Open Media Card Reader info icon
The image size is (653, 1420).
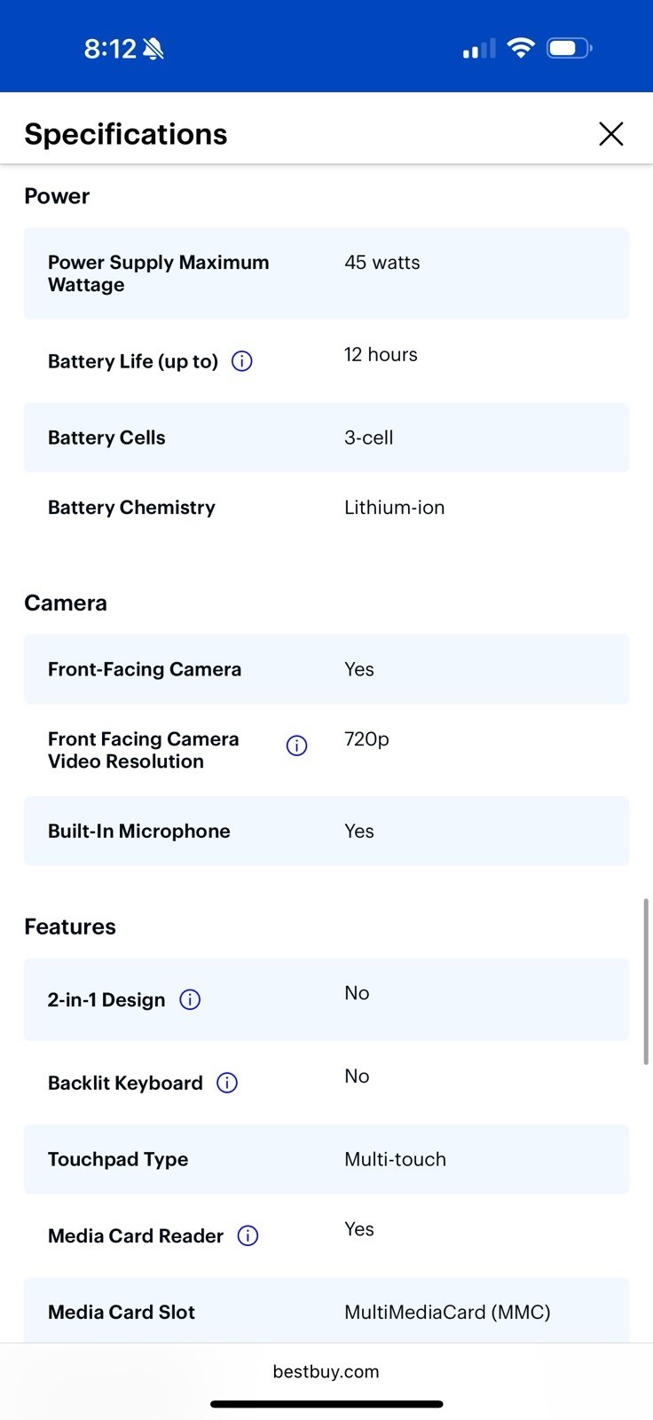tap(248, 1235)
